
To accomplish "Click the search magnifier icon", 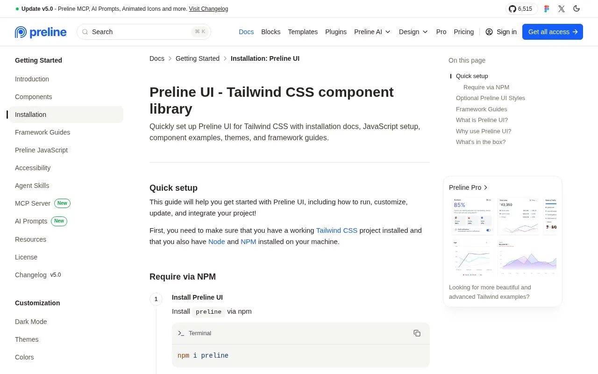I will [x=85, y=32].
